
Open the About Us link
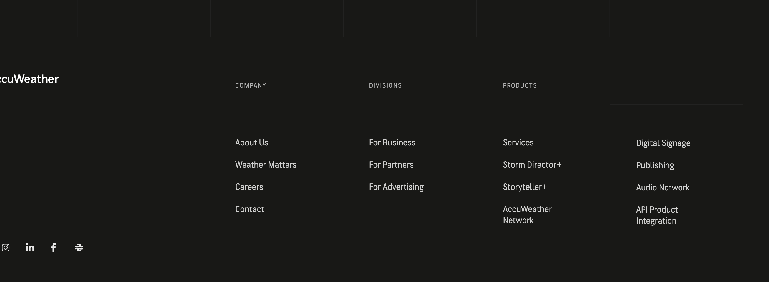[x=252, y=142]
